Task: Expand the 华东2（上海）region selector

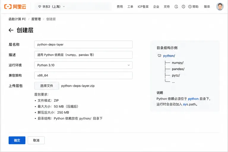Action: [x=51, y=7]
